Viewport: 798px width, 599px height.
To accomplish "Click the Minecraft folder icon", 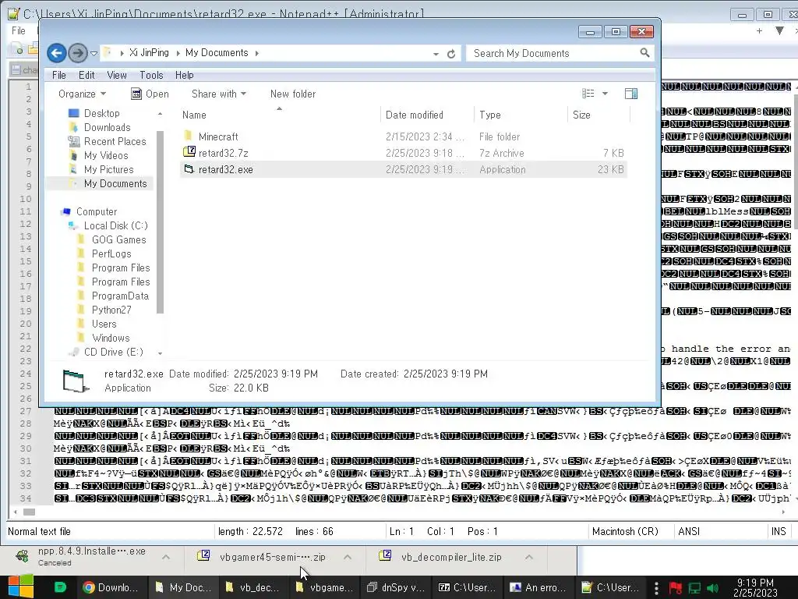I will [x=188, y=136].
